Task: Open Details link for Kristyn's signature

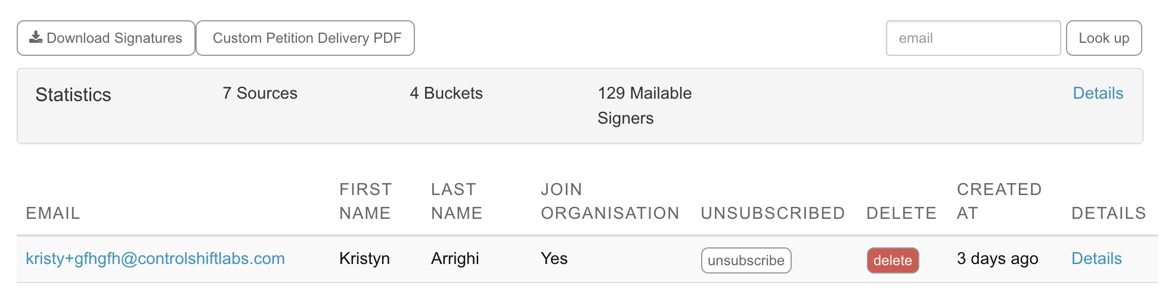Action: (x=1096, y=259)
